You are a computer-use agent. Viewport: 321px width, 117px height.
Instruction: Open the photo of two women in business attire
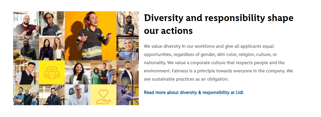[x=52, y=48]
